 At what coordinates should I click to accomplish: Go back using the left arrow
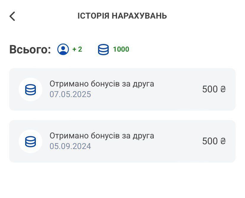click(12, 16)
